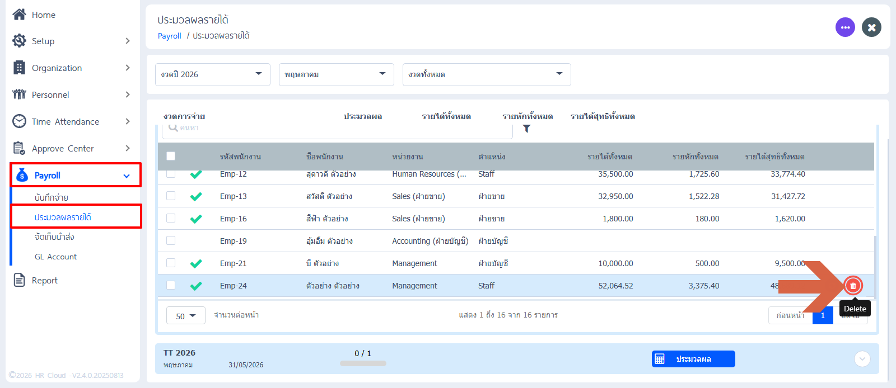
Task: Click the ค้นหา search field
Action: pos(337,129)
